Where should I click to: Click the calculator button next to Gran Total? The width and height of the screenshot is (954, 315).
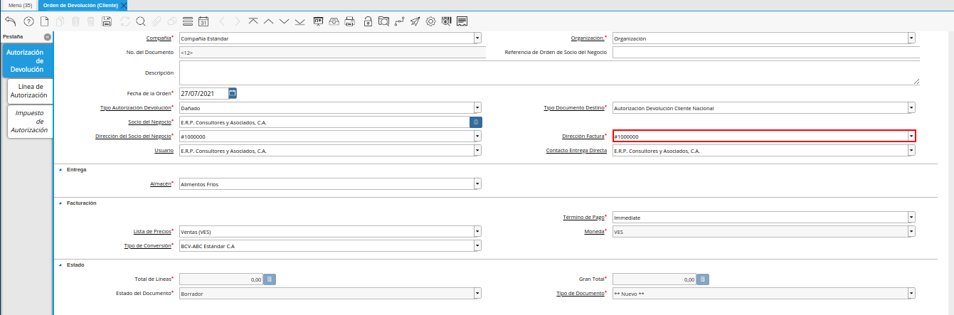pos(702,279)
